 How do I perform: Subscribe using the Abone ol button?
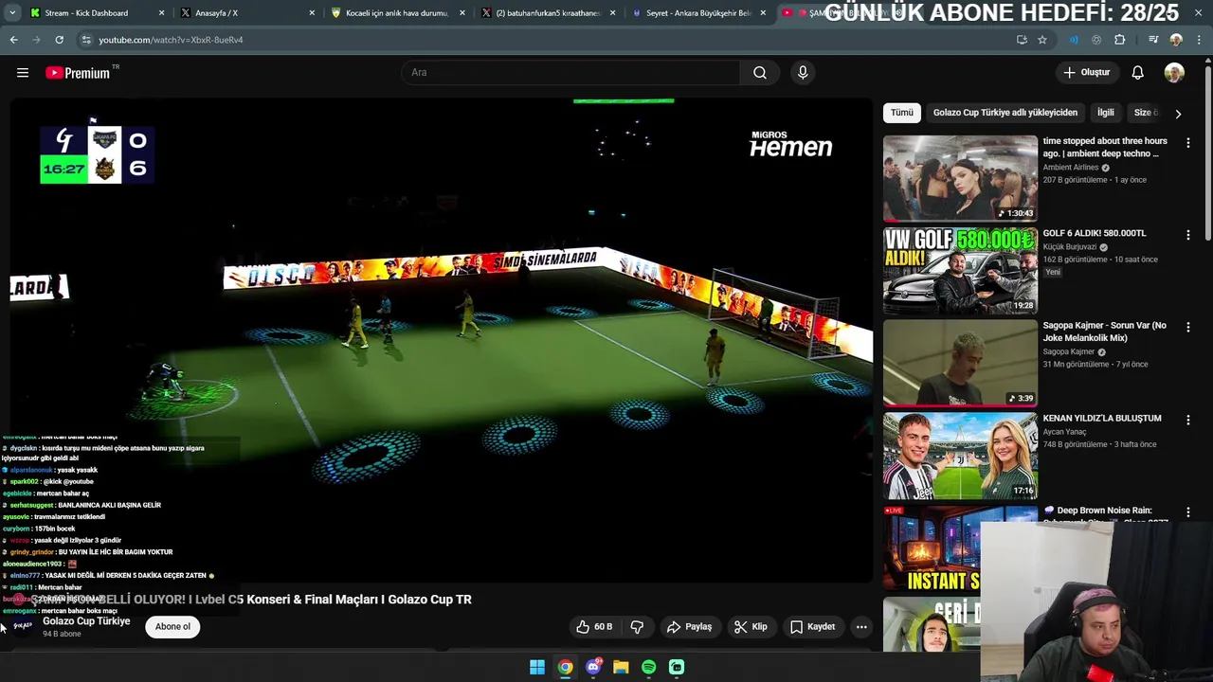172,626
